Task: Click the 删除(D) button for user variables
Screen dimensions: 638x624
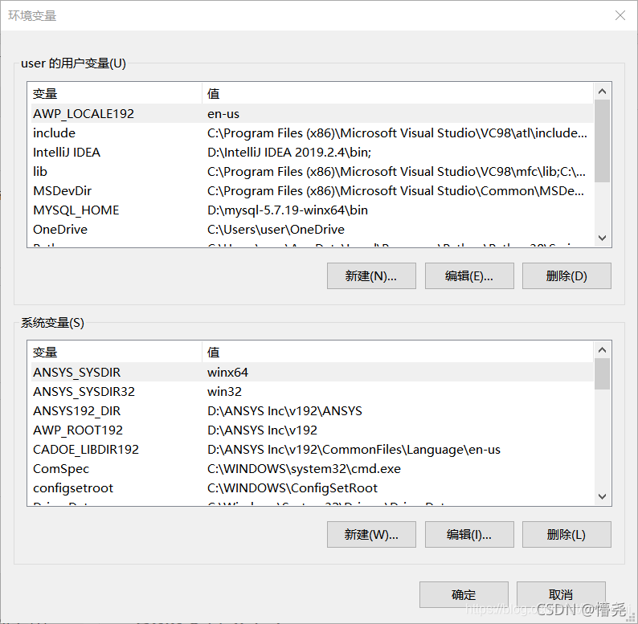Action: (566, 275)
